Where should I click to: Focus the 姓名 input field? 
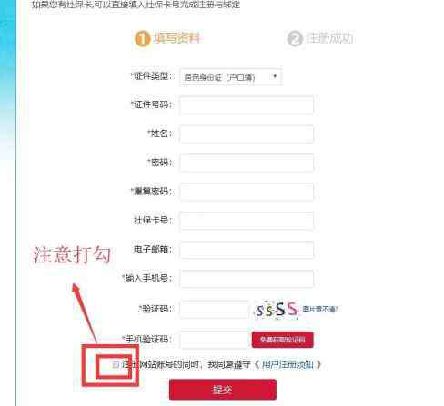point(247,134)
